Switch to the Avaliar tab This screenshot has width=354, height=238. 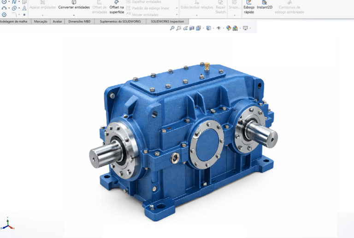tap(57, 22)
